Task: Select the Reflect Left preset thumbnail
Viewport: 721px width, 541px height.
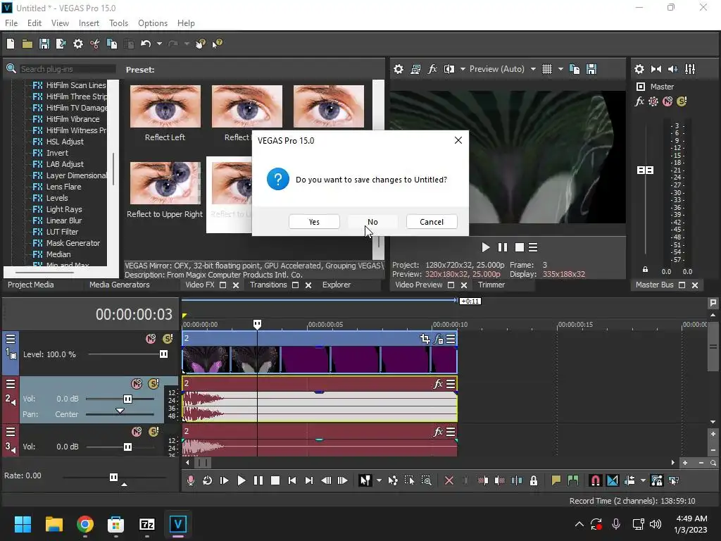Action: click(x=165, y=106)
